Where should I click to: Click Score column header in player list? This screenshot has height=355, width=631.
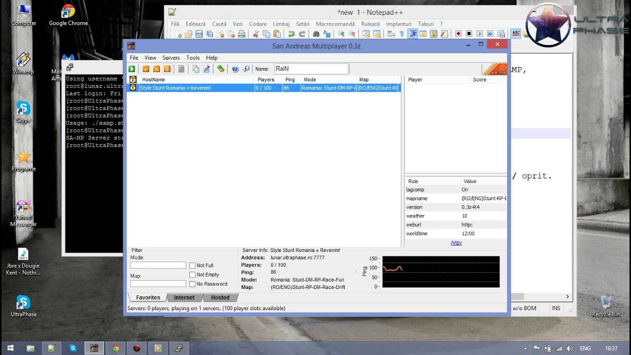tap(488, 79)
